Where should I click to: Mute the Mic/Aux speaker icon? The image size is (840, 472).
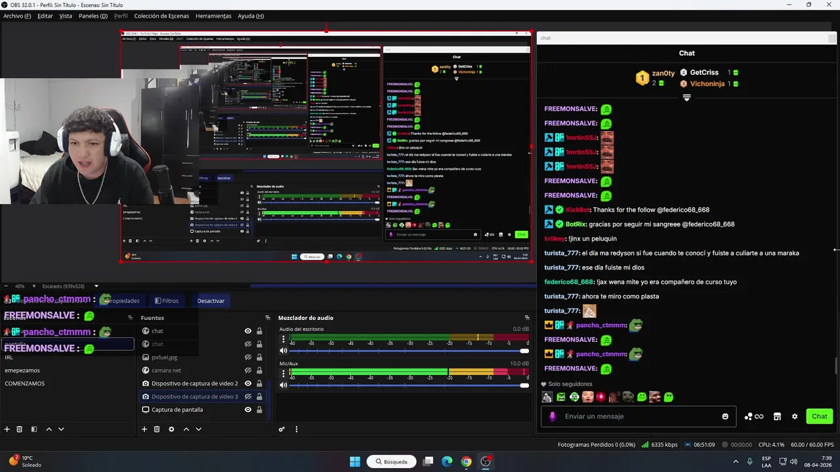283,385
